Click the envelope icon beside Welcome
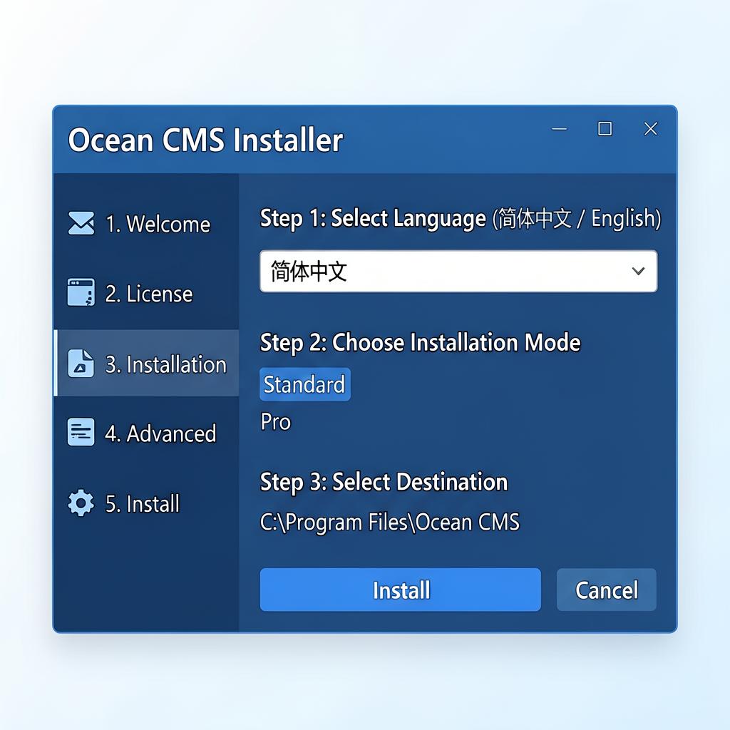 click(81, 223)
